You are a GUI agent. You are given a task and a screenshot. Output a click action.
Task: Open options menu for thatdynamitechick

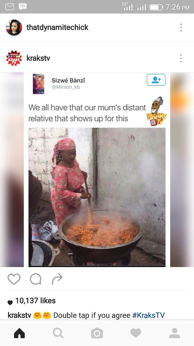coord(181,28)
